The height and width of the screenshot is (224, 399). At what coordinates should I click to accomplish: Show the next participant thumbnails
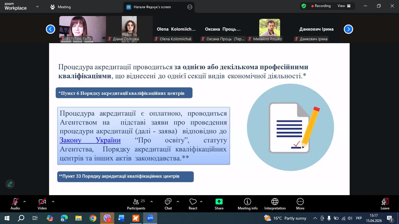(348, 29)
